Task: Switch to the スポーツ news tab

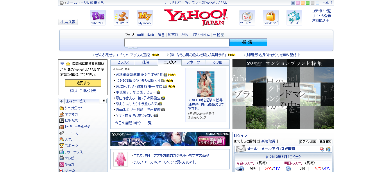Action: click(193, 62)
